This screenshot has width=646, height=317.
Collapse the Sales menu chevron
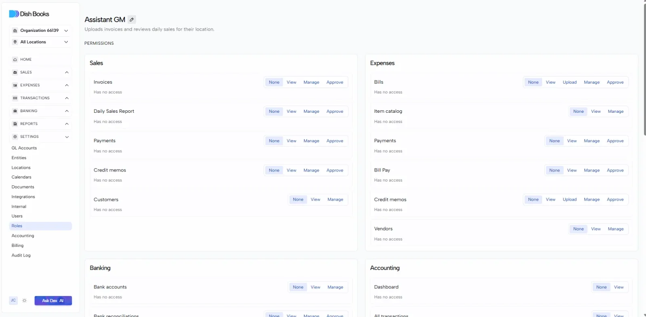67,73
